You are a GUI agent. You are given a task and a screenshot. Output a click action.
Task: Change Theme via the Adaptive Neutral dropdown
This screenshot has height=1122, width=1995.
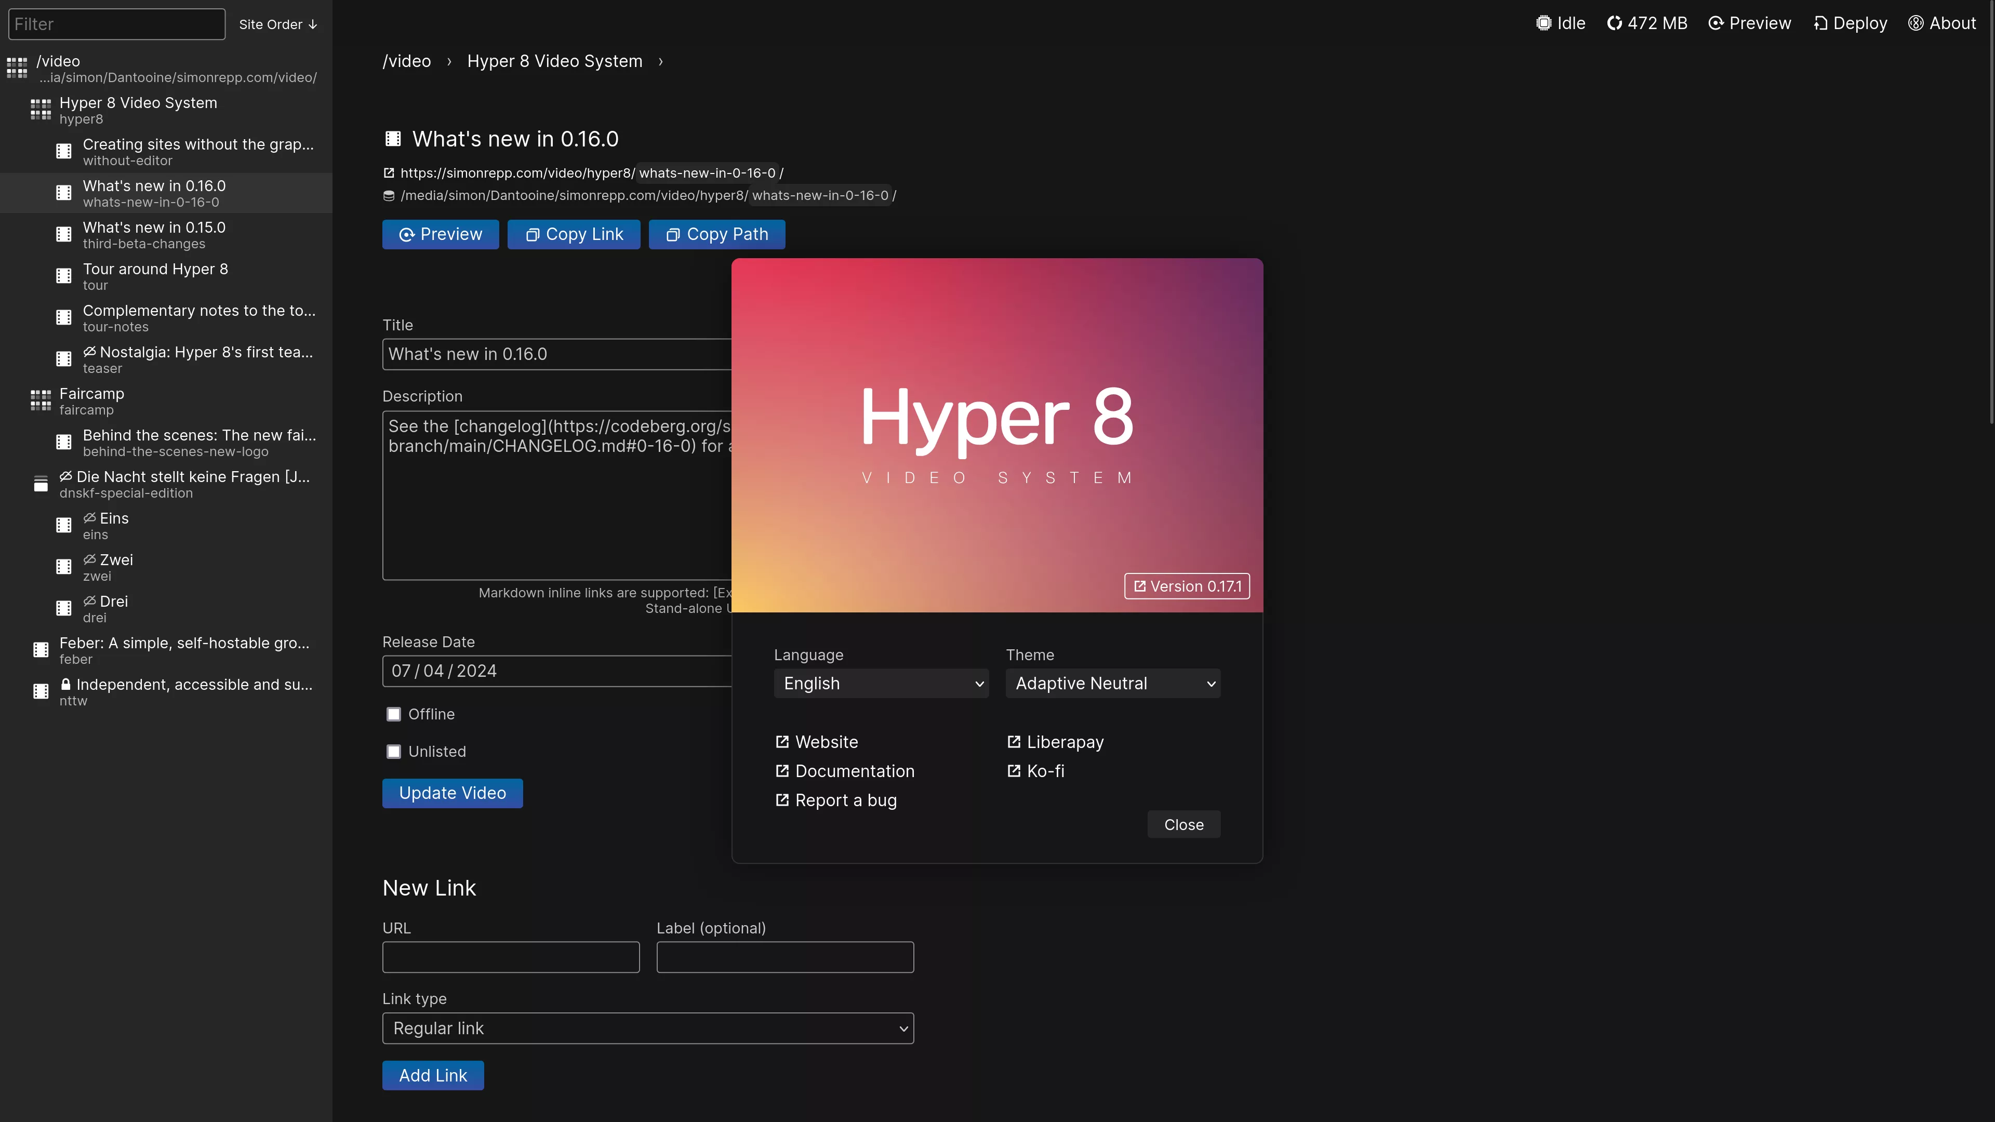coord(1113,683)
